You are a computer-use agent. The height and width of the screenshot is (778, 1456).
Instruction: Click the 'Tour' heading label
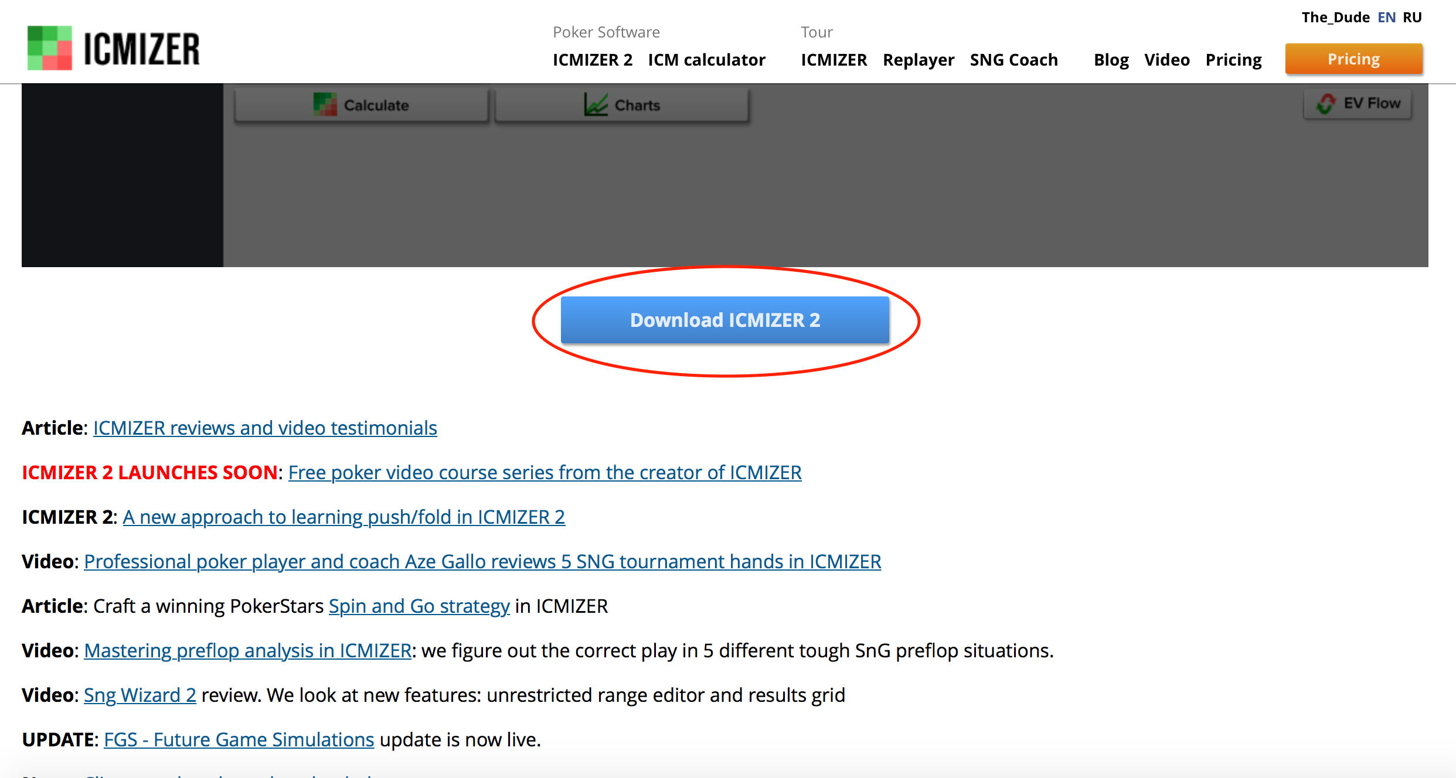817,32
